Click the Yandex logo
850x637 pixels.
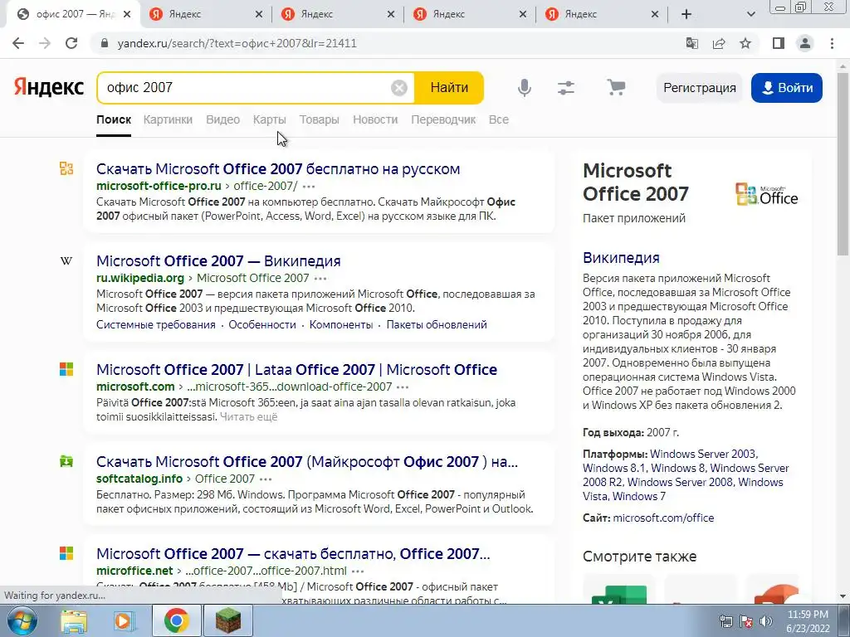click(x=49, y=87)
